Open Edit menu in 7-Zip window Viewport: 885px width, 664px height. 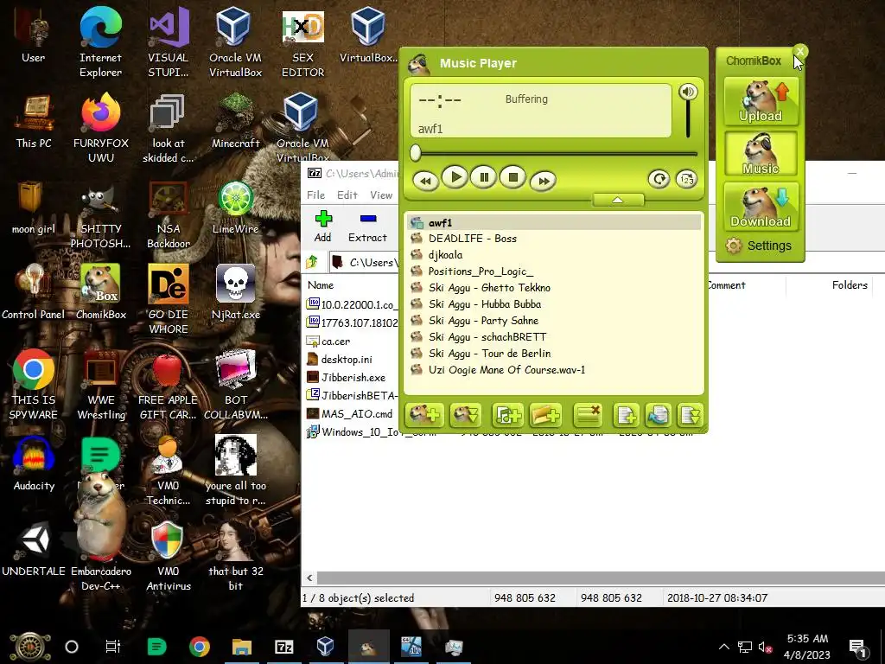(347, 195)
